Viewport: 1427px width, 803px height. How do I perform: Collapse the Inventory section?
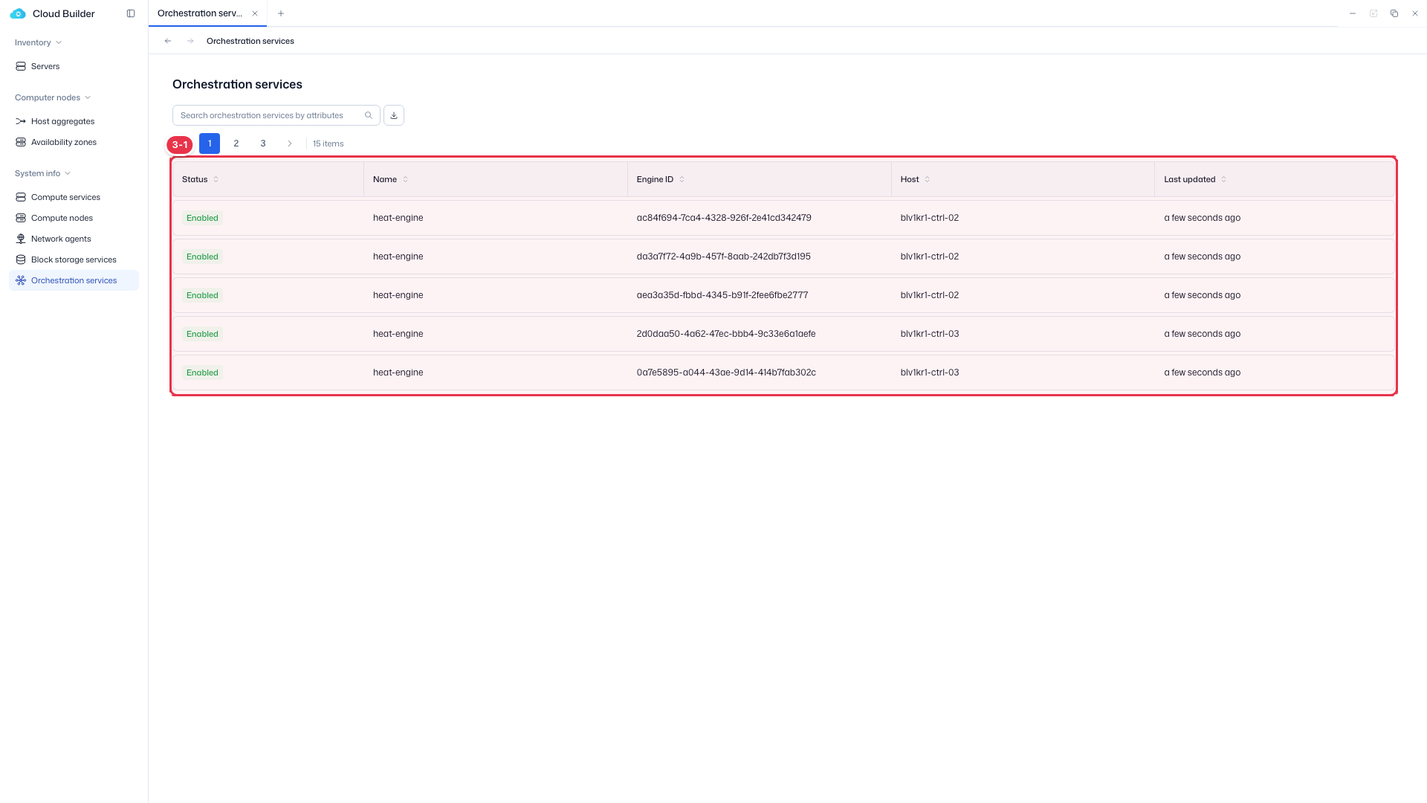tap(38, 42)
